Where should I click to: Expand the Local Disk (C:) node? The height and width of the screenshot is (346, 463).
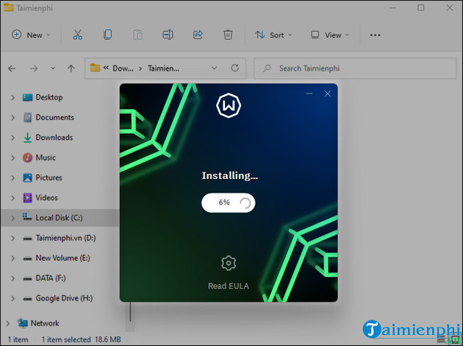12,218
